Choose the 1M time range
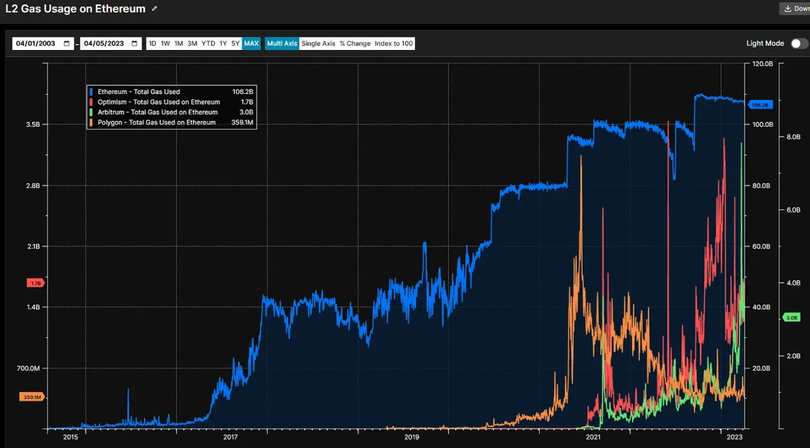Screen dimensions: 810x448 click(x=179, y=44)
